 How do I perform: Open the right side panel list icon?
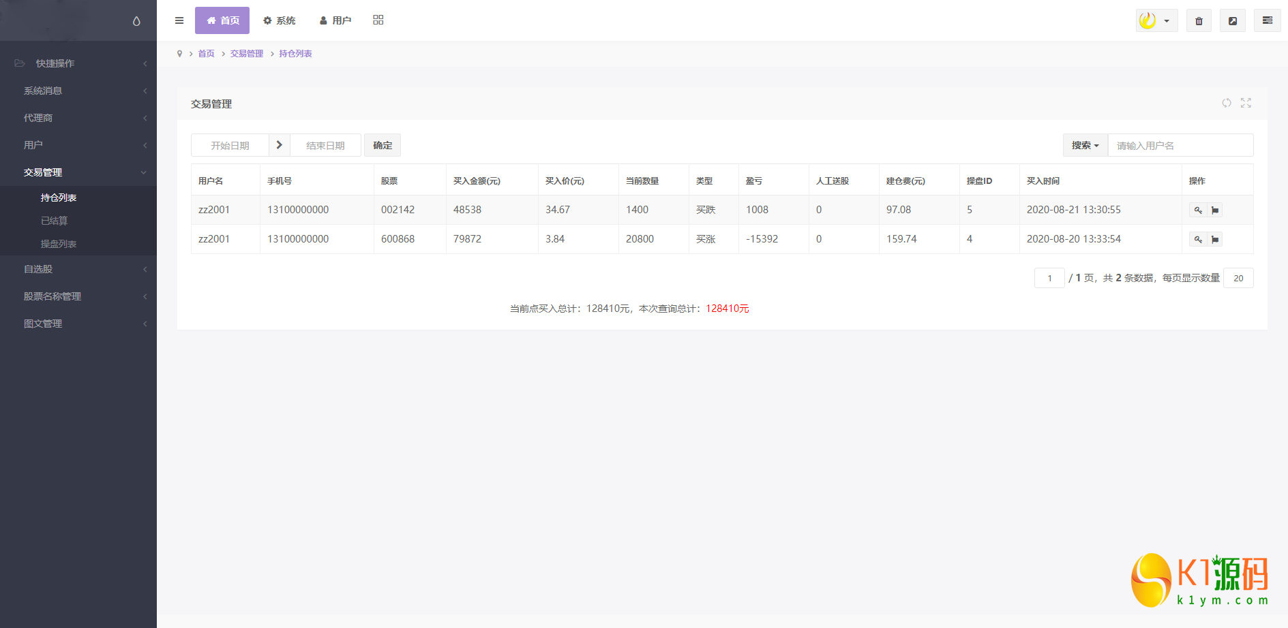point(1267,20)
